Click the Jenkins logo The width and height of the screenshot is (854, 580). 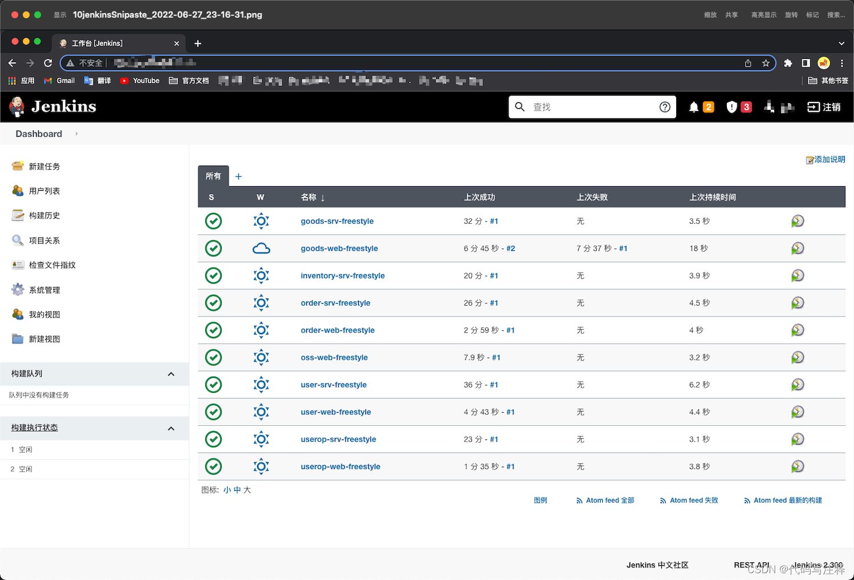pos(53,106)
